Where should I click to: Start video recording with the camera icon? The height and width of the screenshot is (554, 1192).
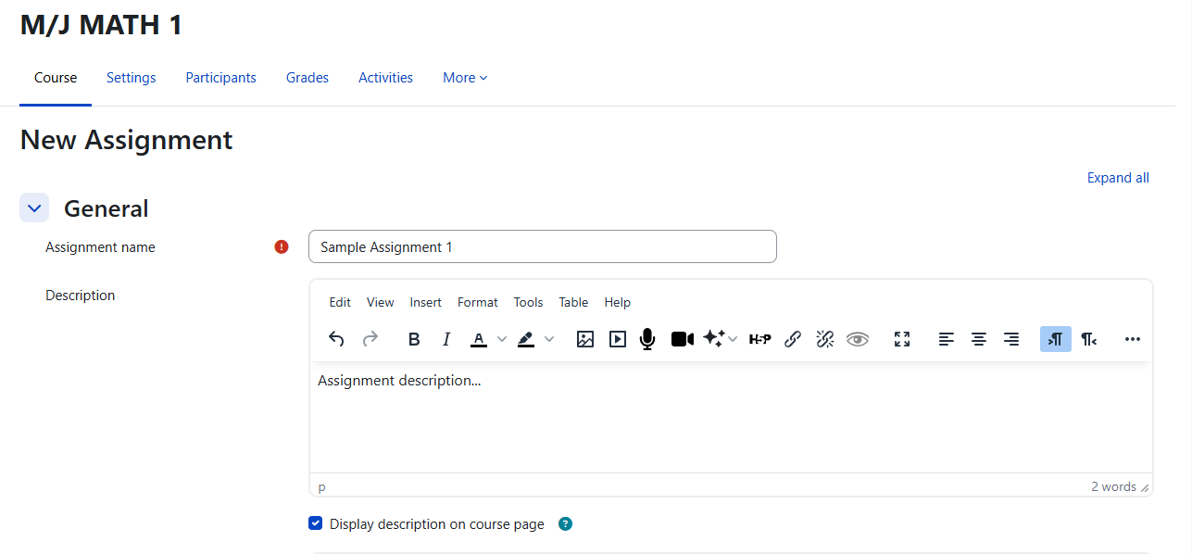[682, 339]
